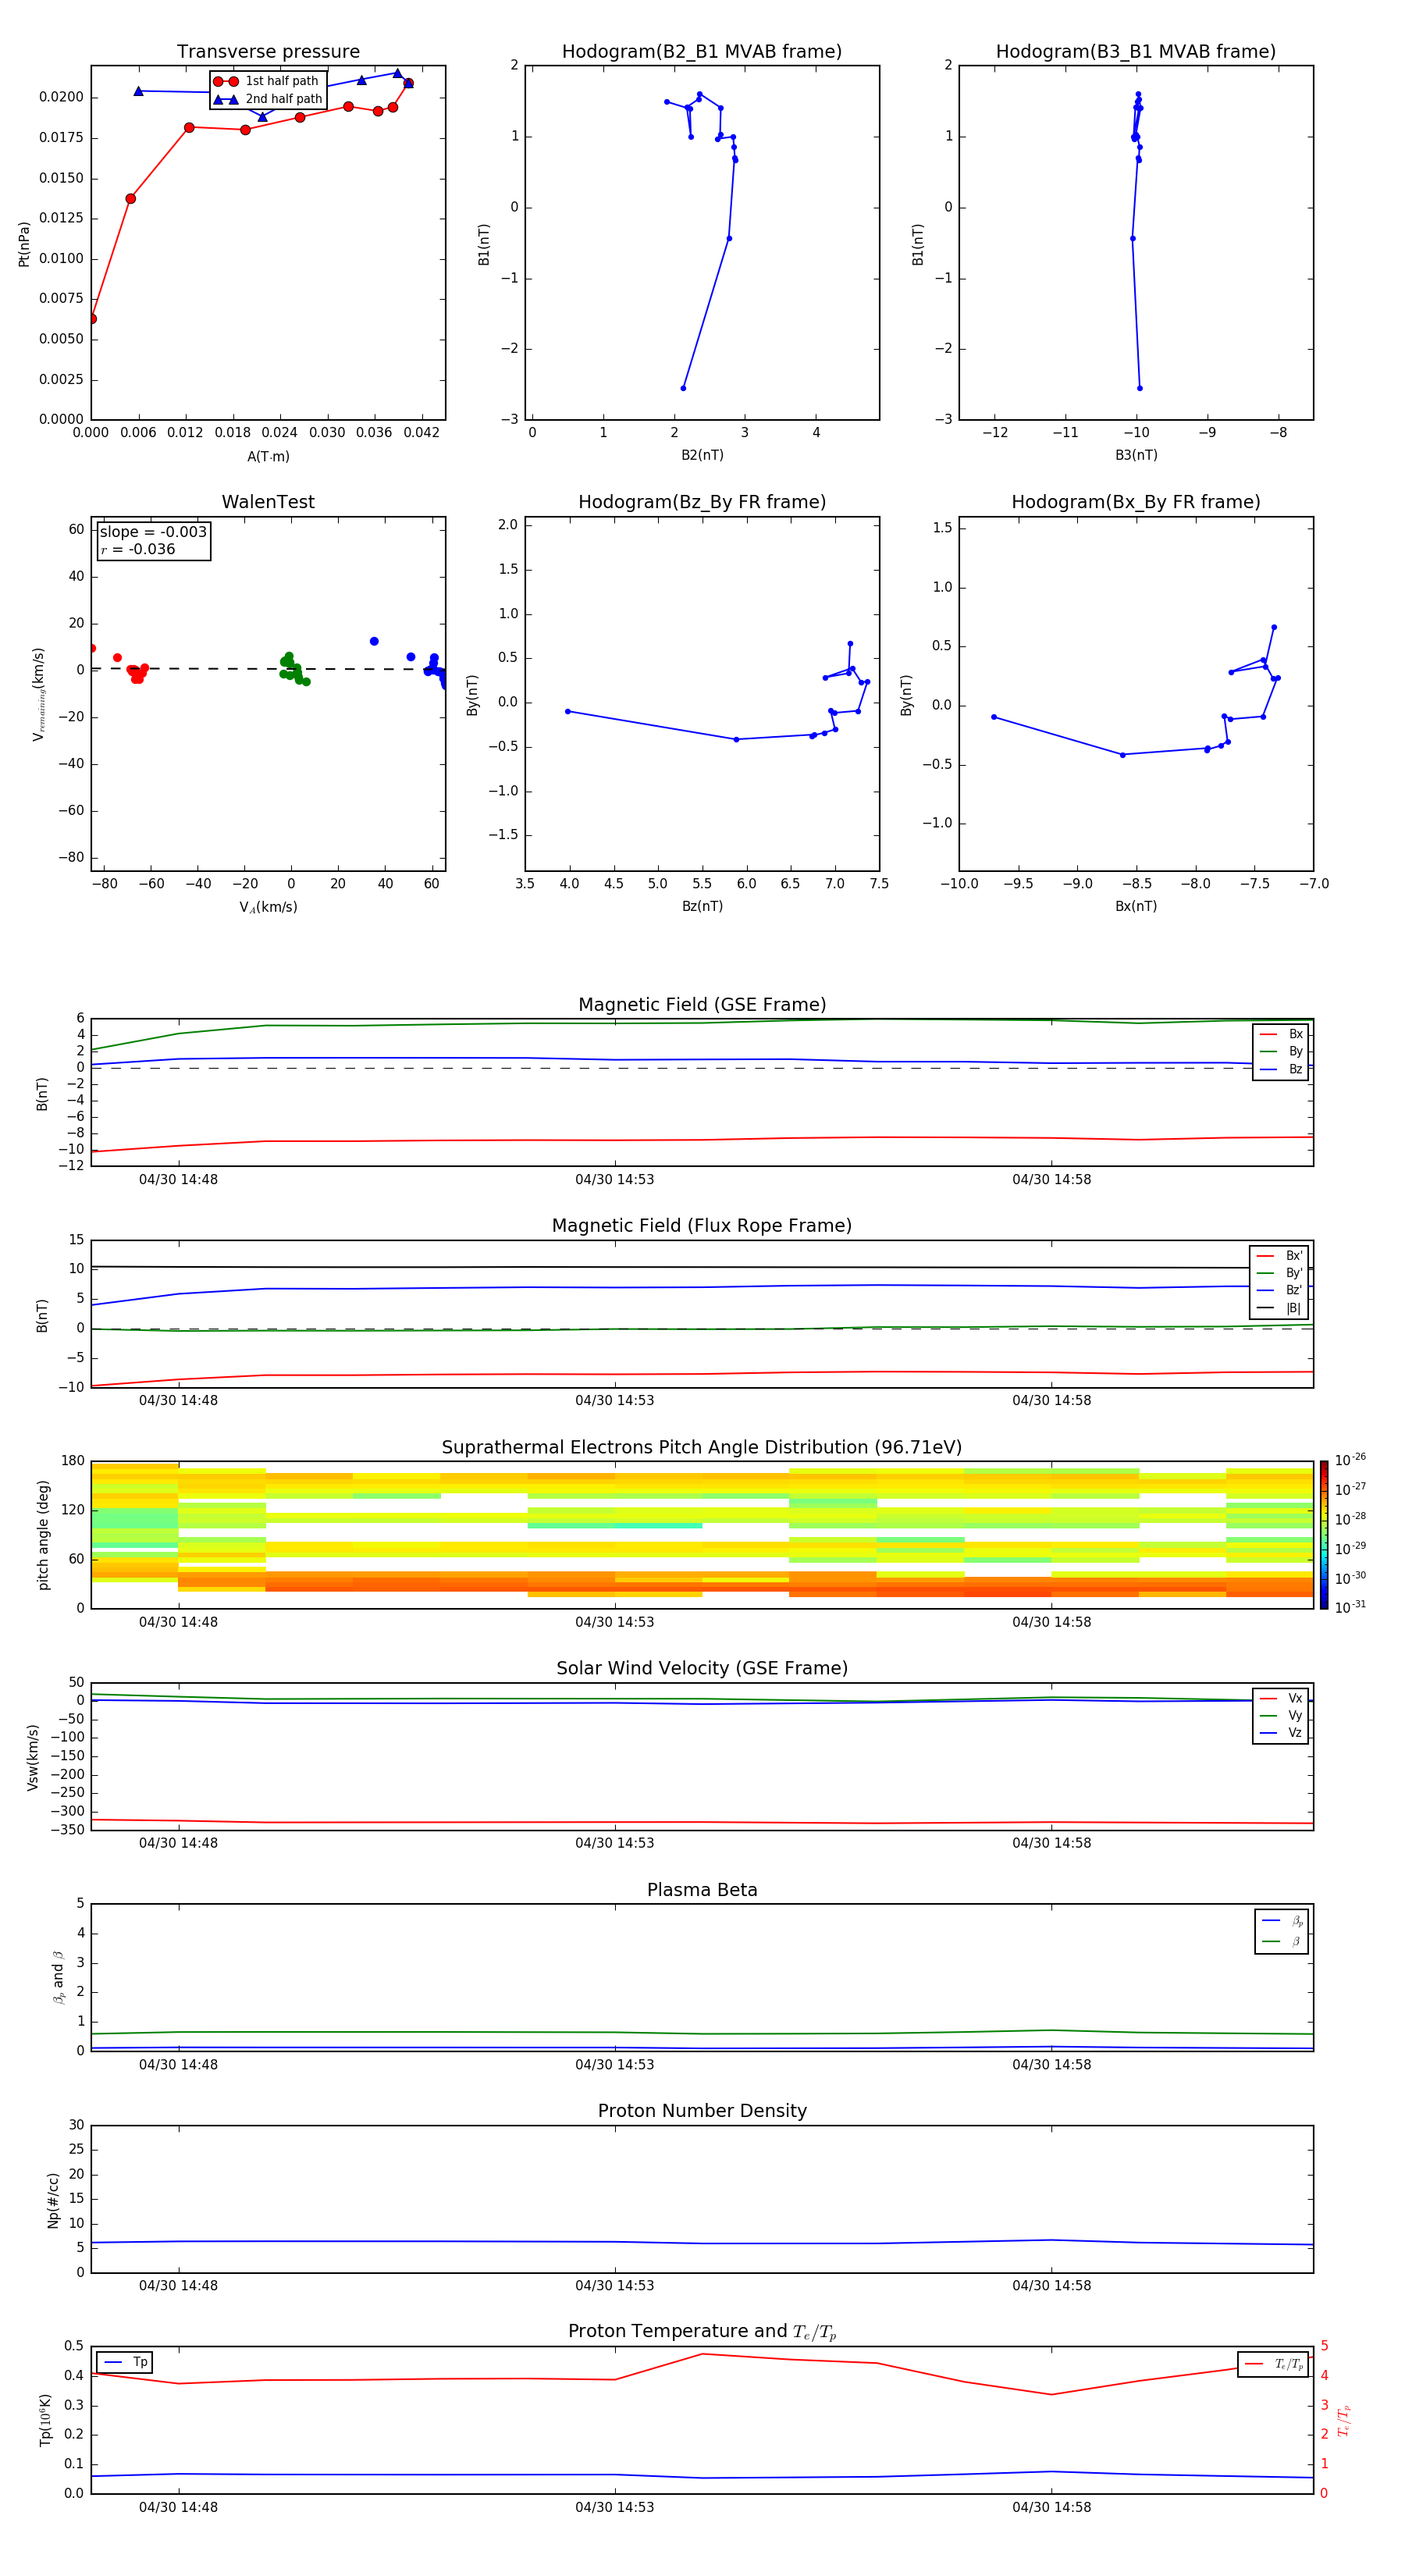Click the 'Hodogram(Bz_By FR frame)' title
Image resolution: width=1405 pixels, height=2576 pixels.
point(702,502)
